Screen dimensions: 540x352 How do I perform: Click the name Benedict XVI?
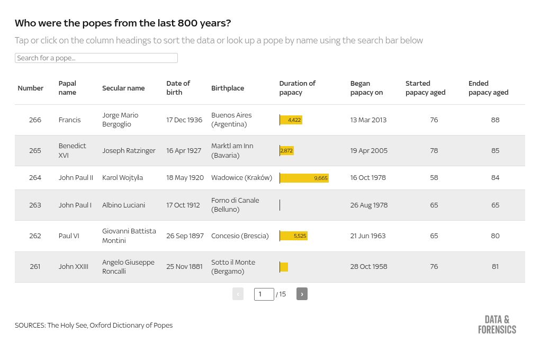(72, 150)
